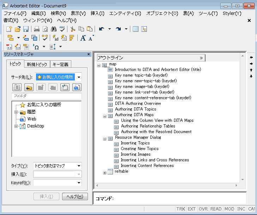Click the down arrow navigation button

tap(251, 76)
